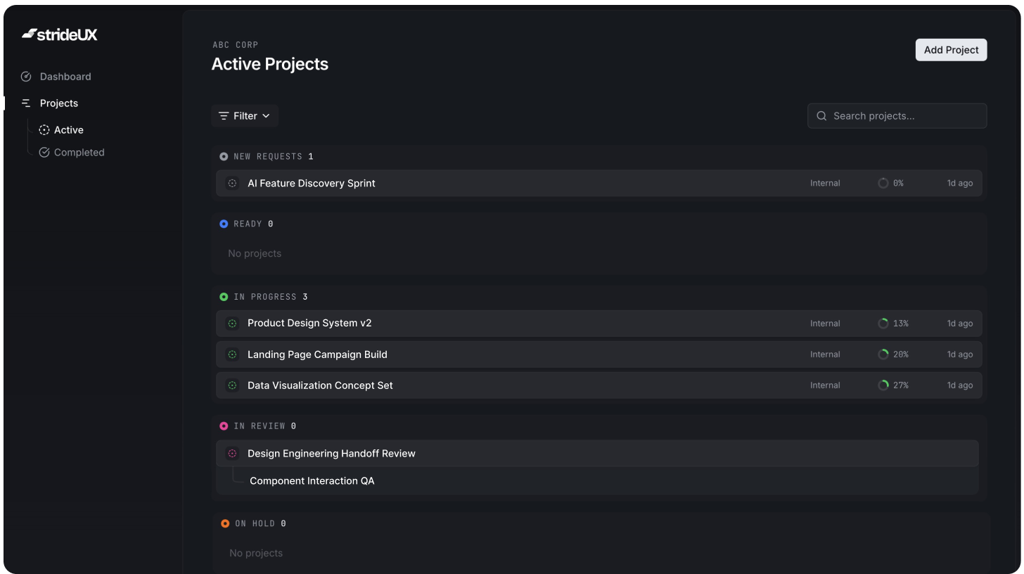Toggle the NEW REQUESTS status dot

(224, 156)
